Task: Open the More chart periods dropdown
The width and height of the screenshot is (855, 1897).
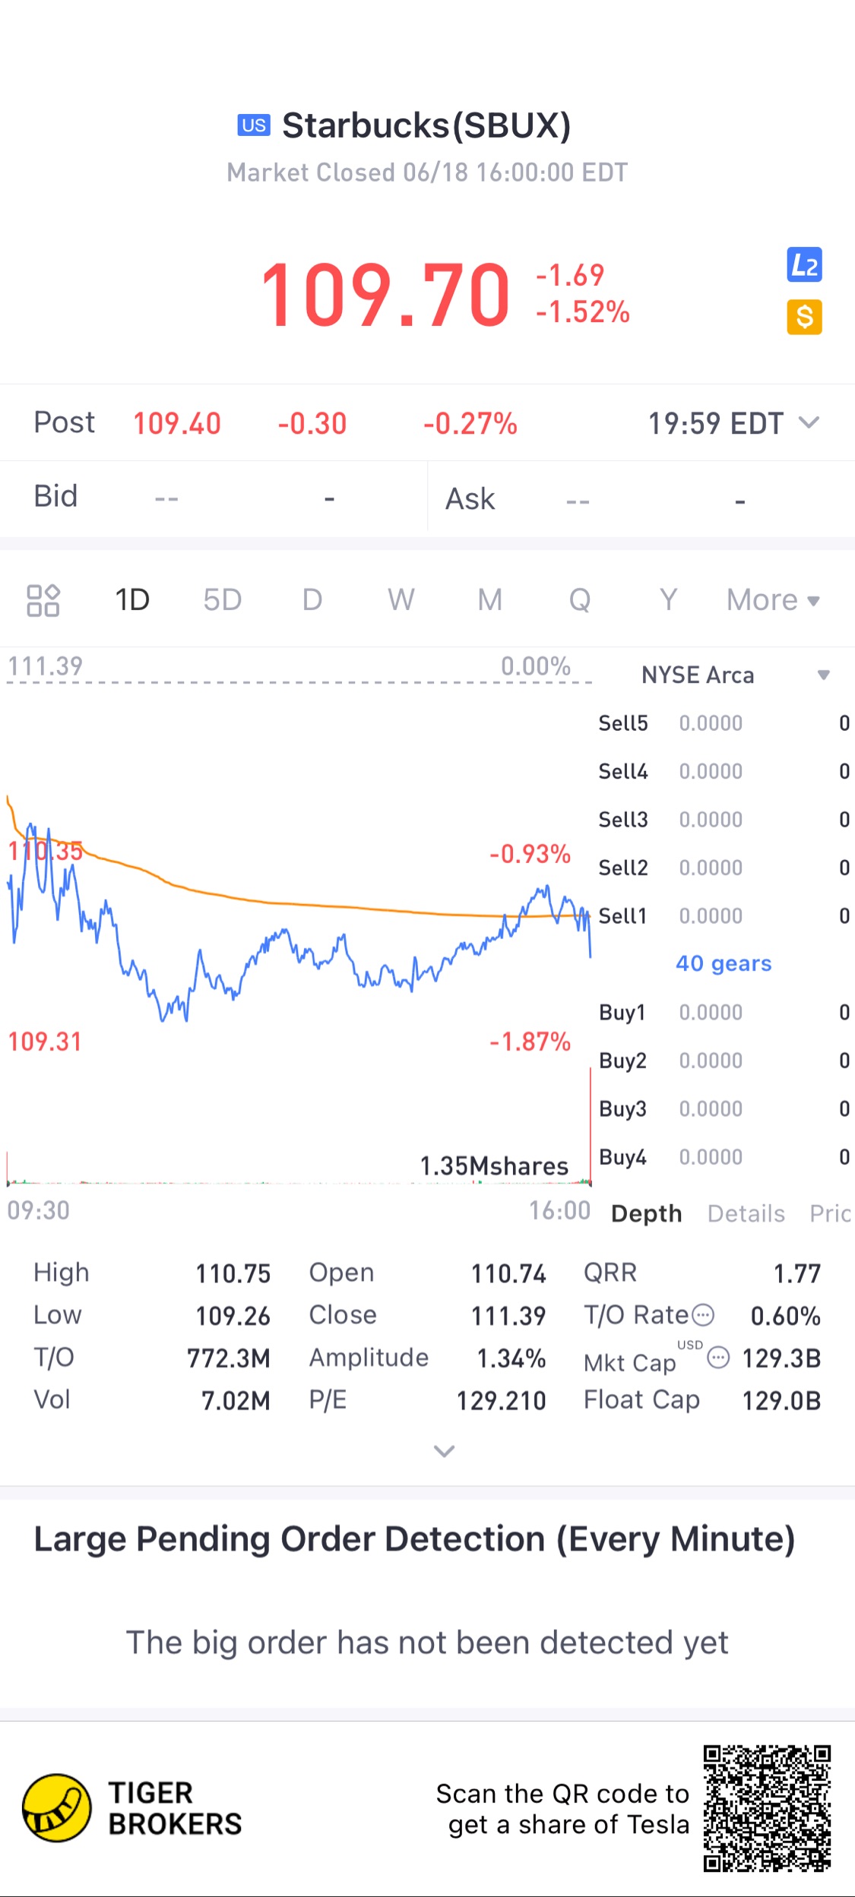Action: [x=773, y=600]
